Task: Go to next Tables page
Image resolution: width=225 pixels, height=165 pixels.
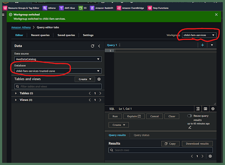Action: (x=100, y=93)
